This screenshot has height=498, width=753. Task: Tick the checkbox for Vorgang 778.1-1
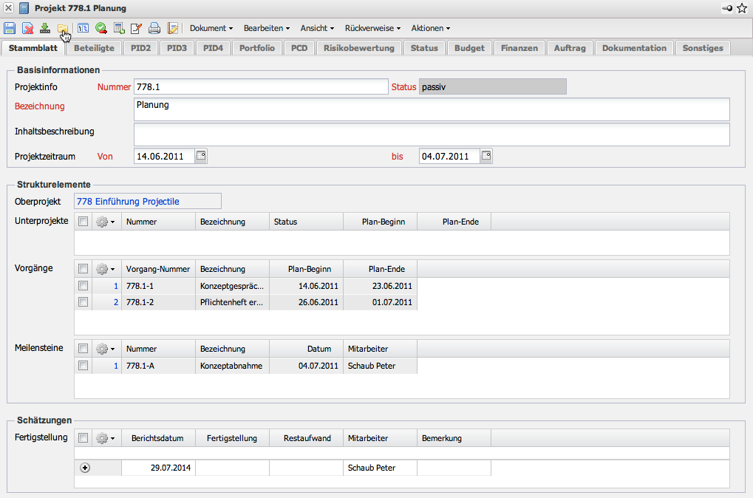pos(84,286)
